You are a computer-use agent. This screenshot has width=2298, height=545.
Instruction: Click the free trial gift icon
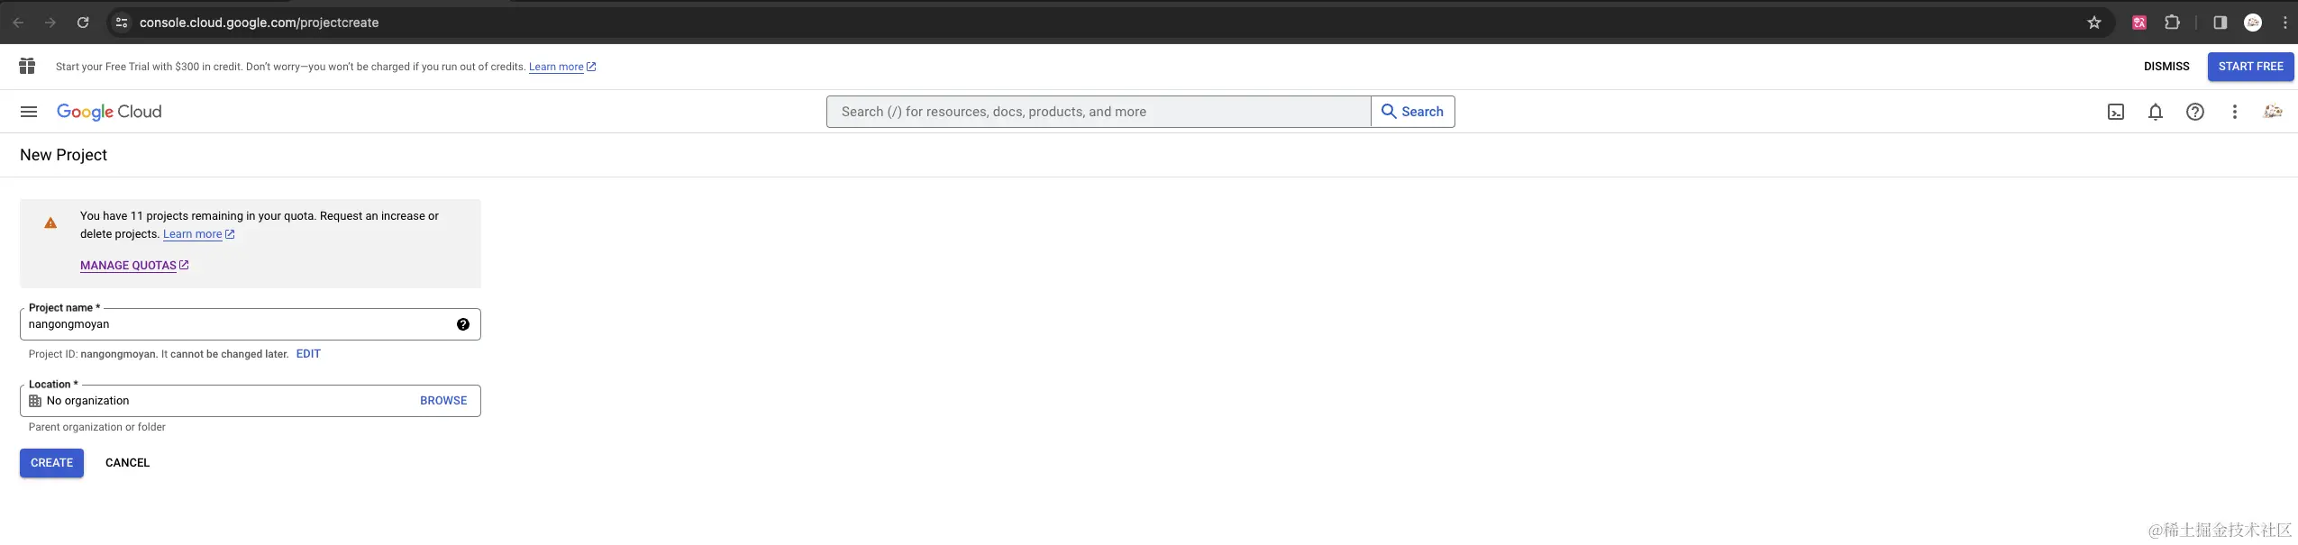pyautogui.click(x=27, y=66)
